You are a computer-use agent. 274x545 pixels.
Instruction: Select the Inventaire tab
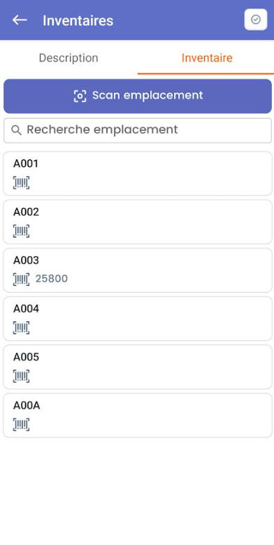tap(207, 58)
